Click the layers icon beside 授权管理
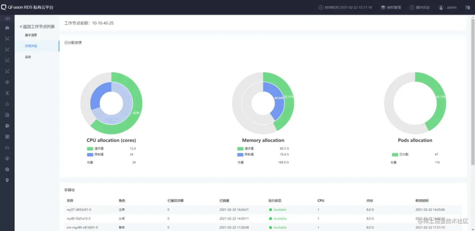The image size is (475, 231). [383, 8]
